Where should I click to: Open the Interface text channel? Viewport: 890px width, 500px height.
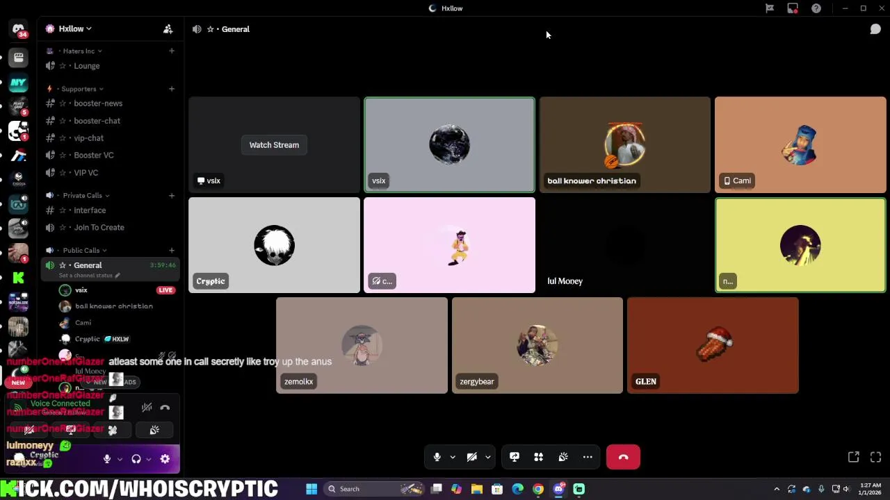click(110, 210)
